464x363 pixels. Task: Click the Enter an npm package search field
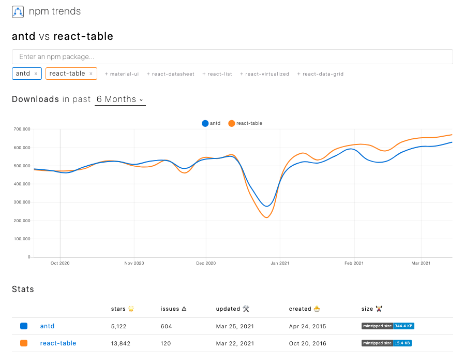point(232,56)
